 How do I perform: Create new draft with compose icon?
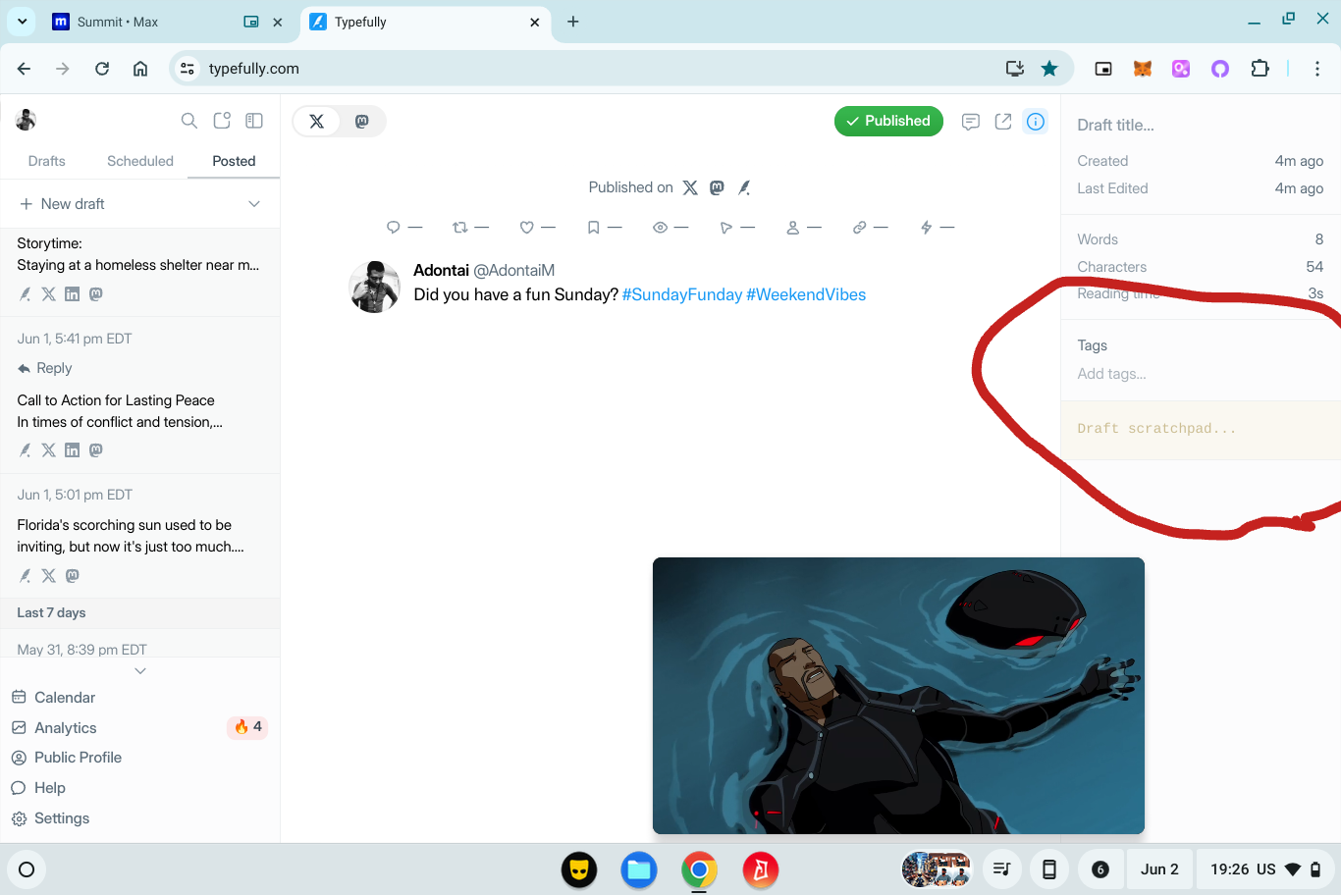[222, 121]
